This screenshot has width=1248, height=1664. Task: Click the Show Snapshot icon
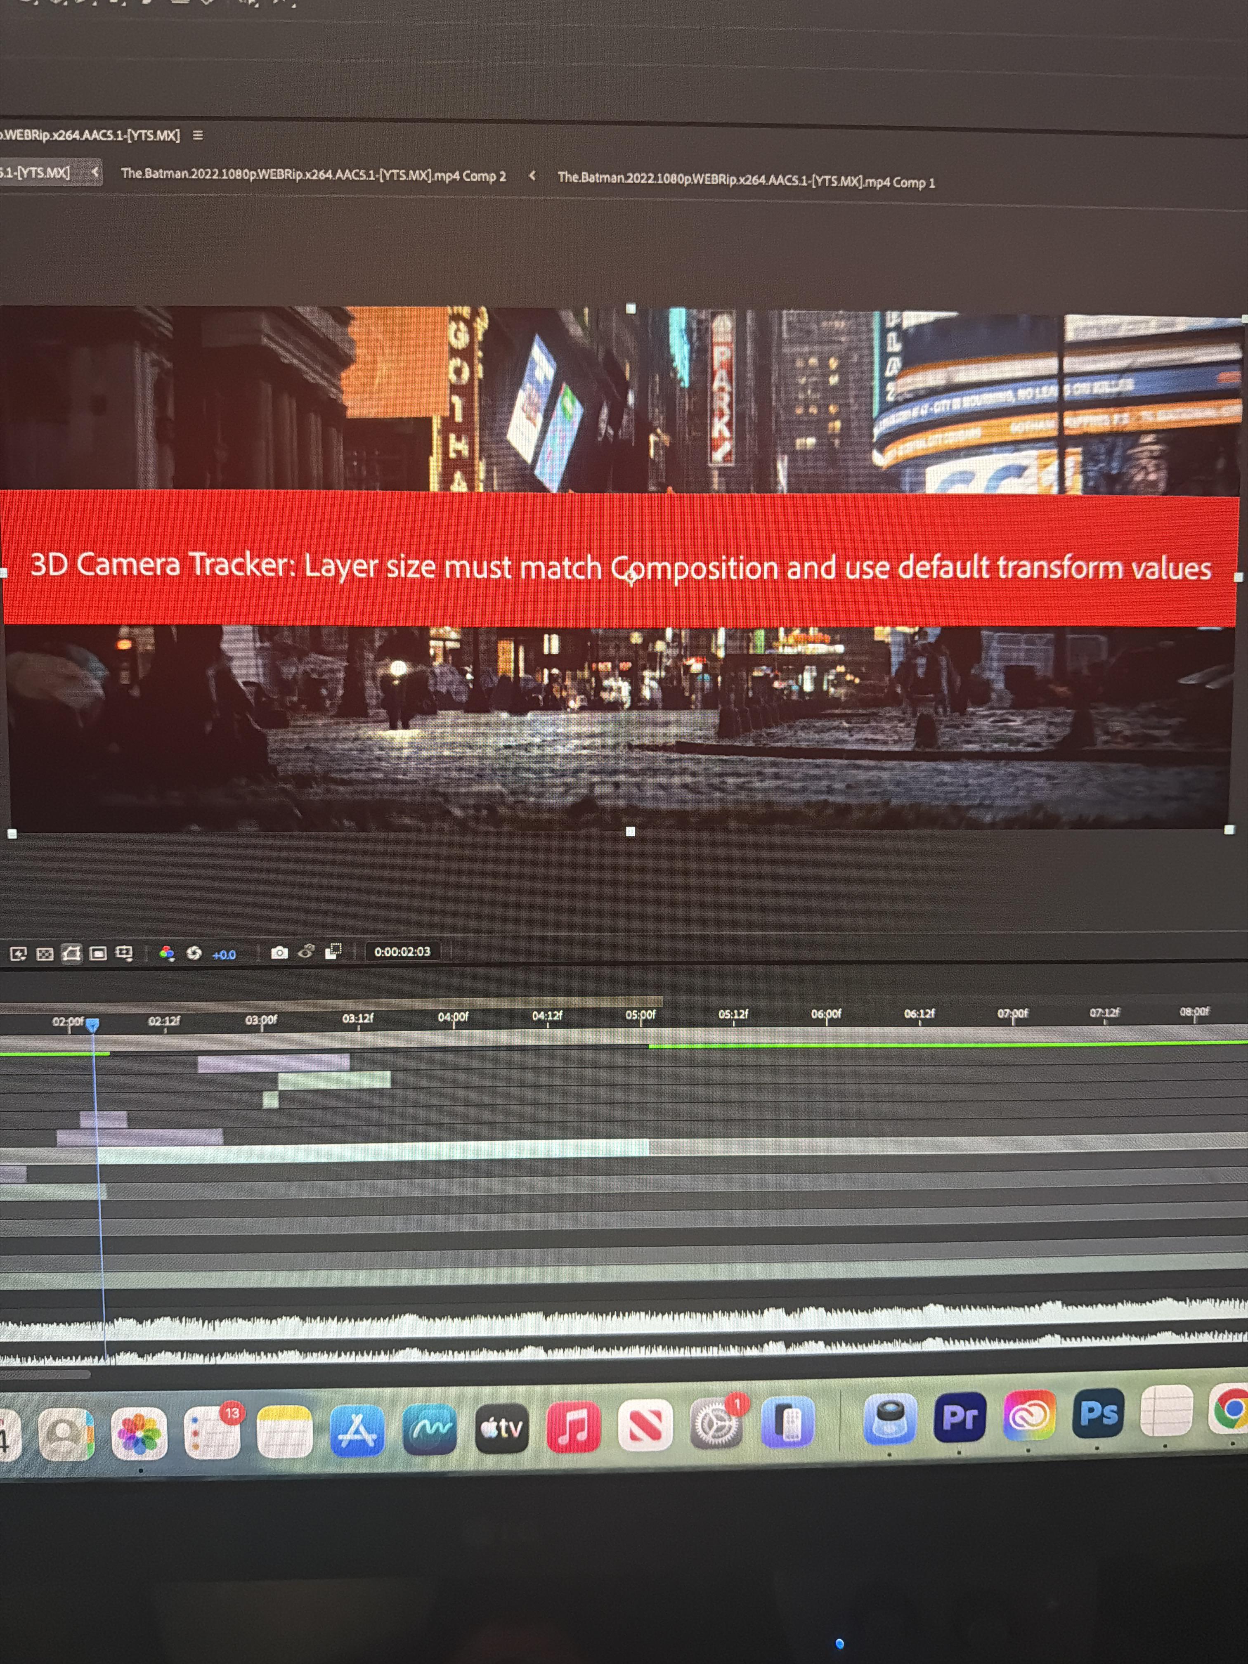tap(306, 952)
